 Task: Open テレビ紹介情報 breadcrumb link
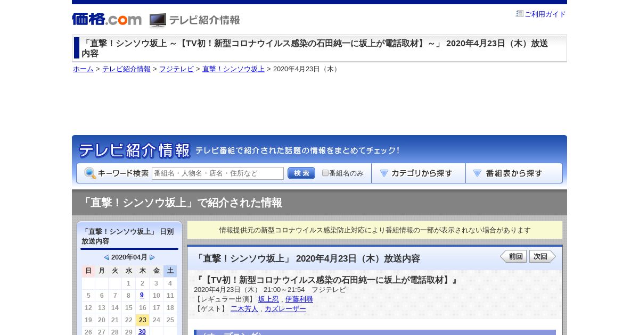126,69
